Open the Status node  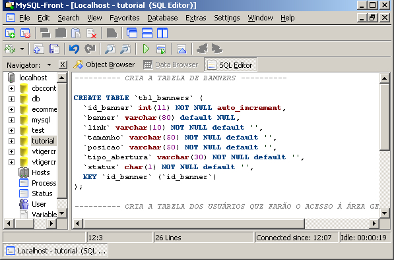pos(42,194)
